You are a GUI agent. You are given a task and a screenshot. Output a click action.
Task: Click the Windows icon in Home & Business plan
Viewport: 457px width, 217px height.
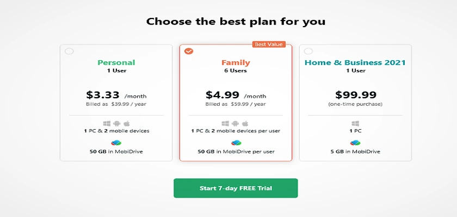(x=355, y=124)
